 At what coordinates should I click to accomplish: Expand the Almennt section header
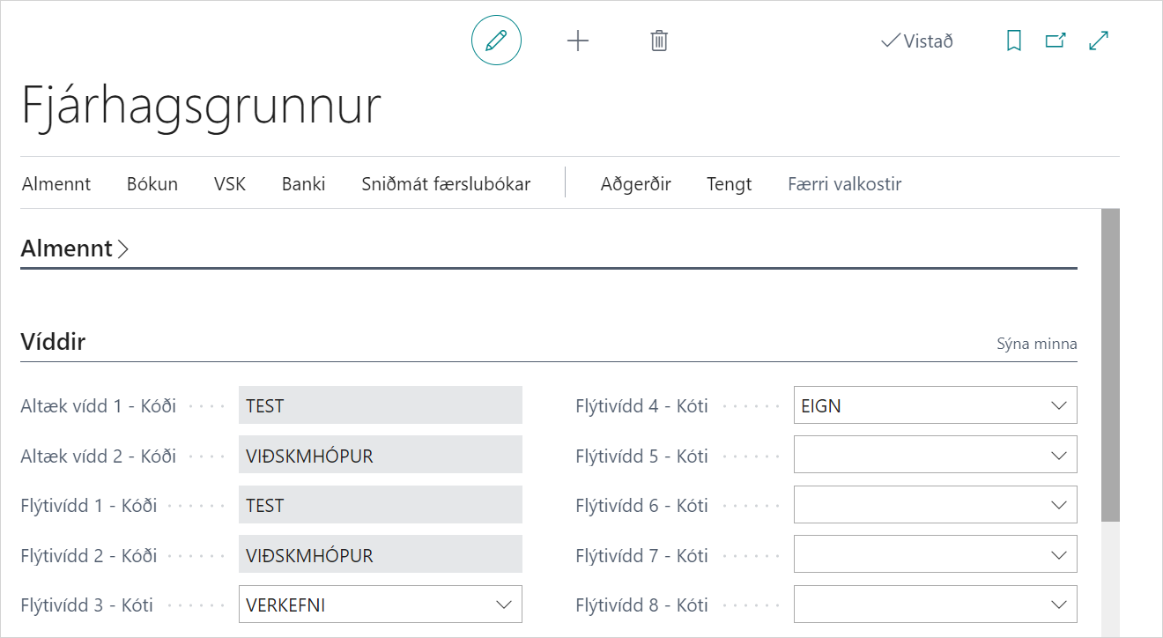click(75, 249)
